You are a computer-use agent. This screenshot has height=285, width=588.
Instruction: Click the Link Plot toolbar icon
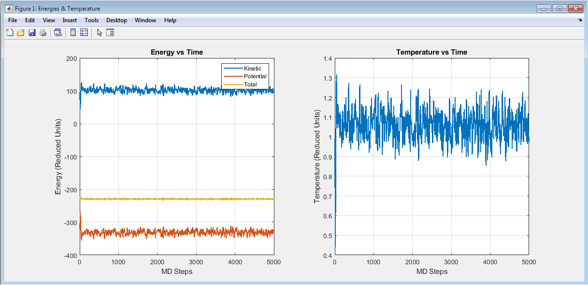pyautogui.click(x=57, y=33)
